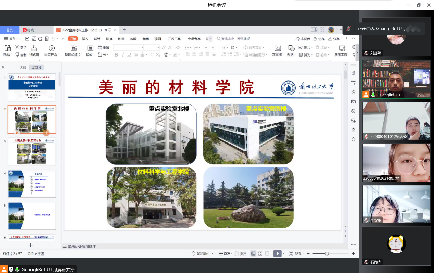
Task: Open the 审阅 Review ribbon tab
Action: 145,39
